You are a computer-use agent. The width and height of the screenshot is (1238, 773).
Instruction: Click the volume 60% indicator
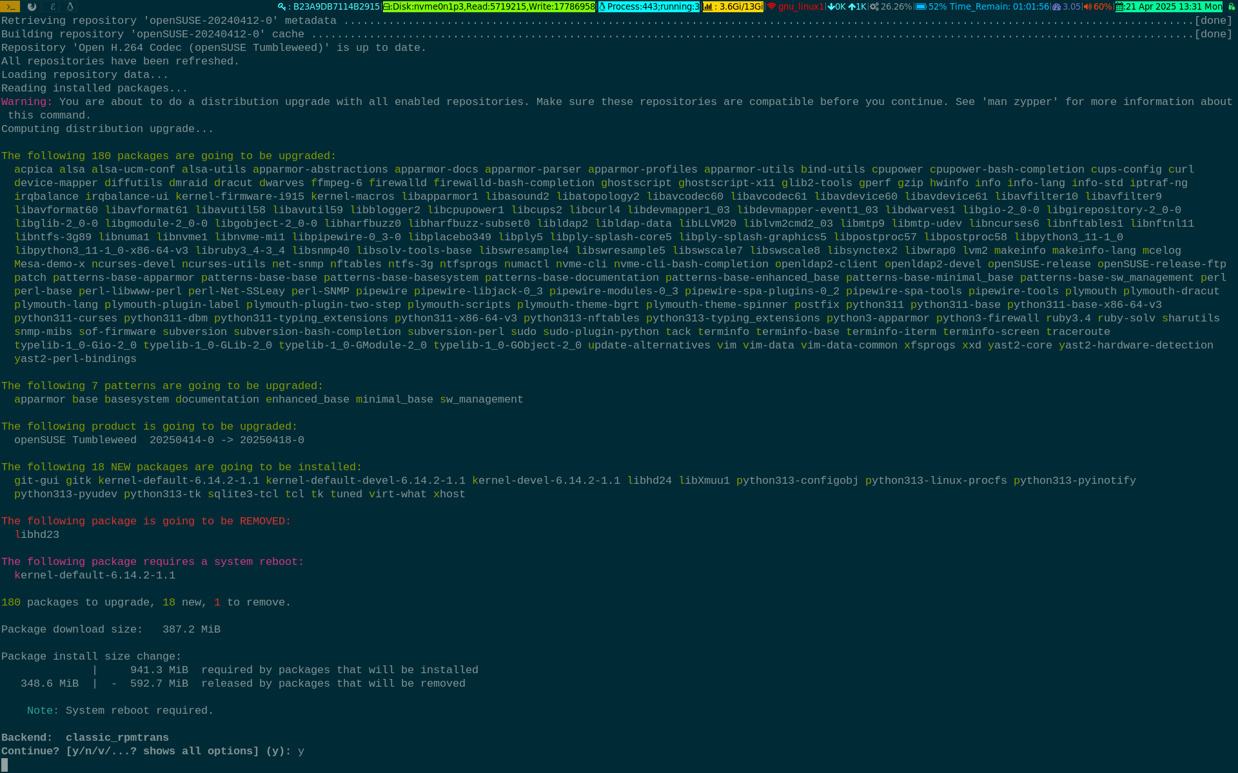(x=1097, y=6)
